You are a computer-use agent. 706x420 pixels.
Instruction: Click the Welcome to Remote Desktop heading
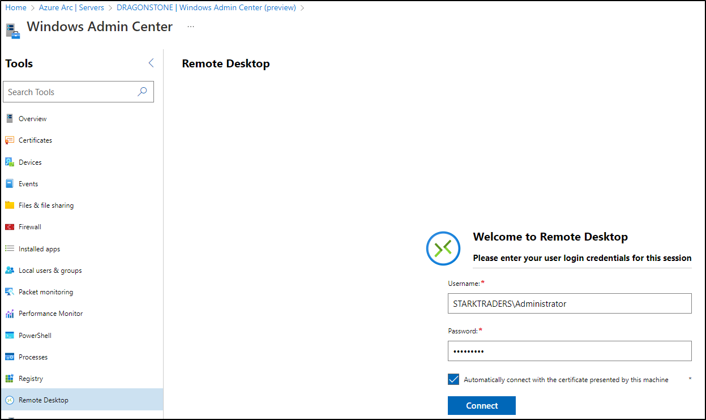[550, 237]
